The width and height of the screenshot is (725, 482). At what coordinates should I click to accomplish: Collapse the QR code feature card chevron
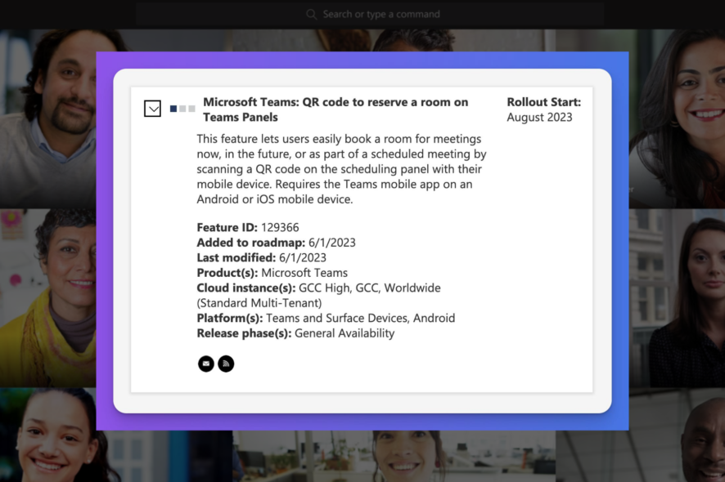tap(152, 109)
